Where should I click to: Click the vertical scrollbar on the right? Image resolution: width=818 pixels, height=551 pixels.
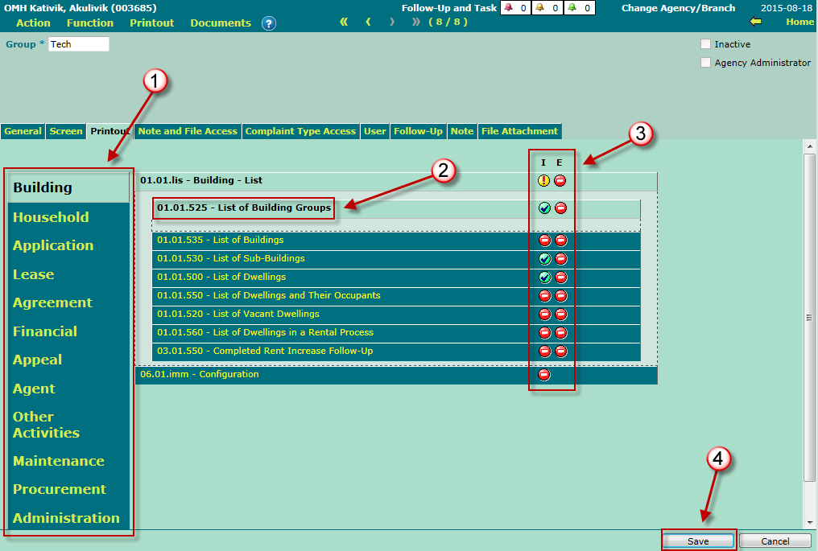click(x=810, y=318)
